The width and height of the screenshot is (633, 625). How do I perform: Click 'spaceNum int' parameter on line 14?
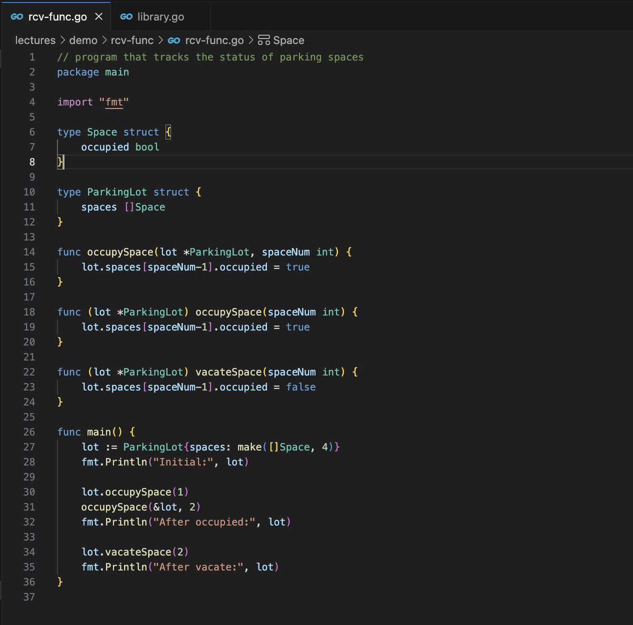click(298, 252)
